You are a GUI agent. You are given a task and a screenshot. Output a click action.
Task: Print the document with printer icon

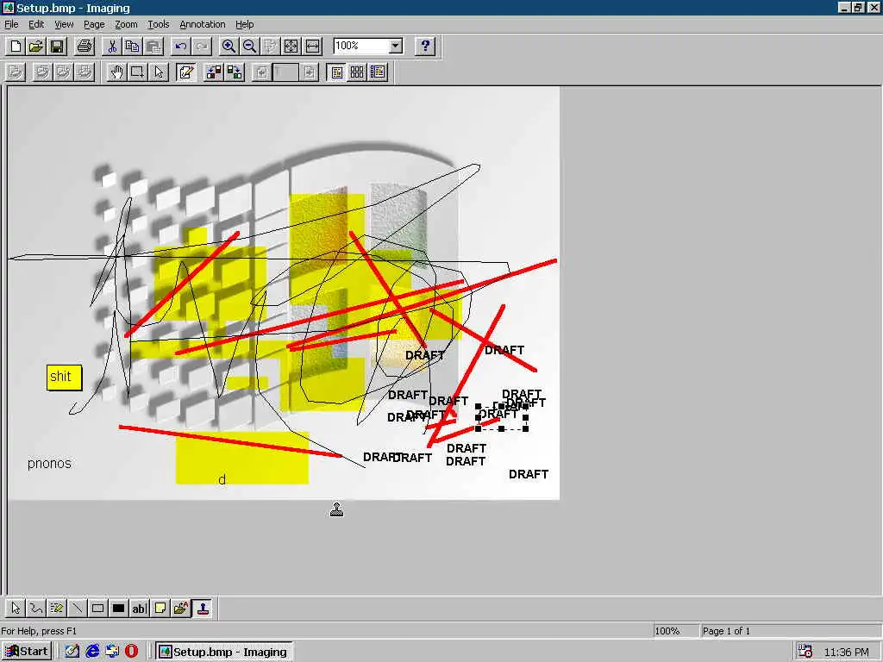(85, 47)
